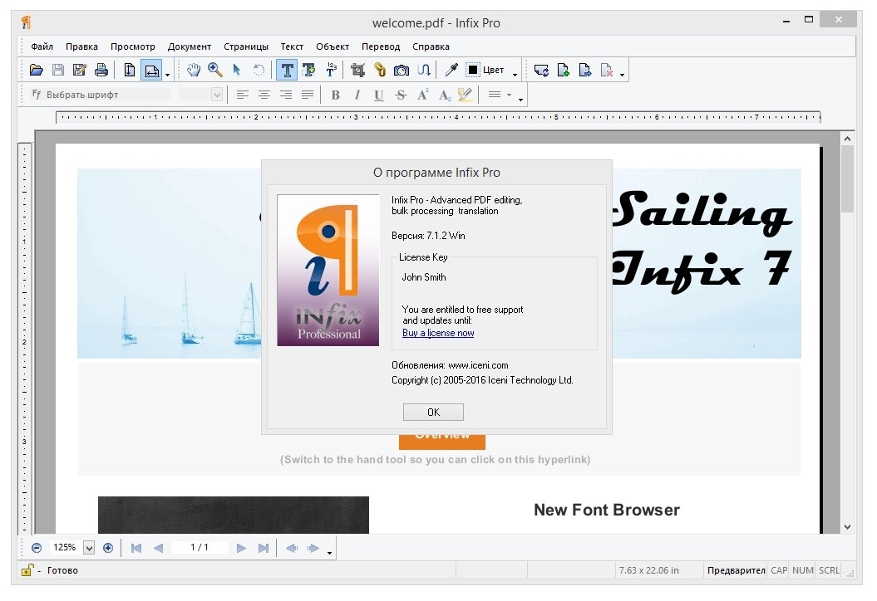
Task: Toggle italic text formatting
Action: 357,95
